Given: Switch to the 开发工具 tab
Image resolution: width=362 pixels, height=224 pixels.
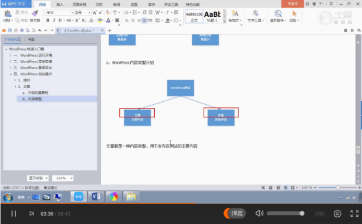Looking at the screenshot, I should coord(171,4).
